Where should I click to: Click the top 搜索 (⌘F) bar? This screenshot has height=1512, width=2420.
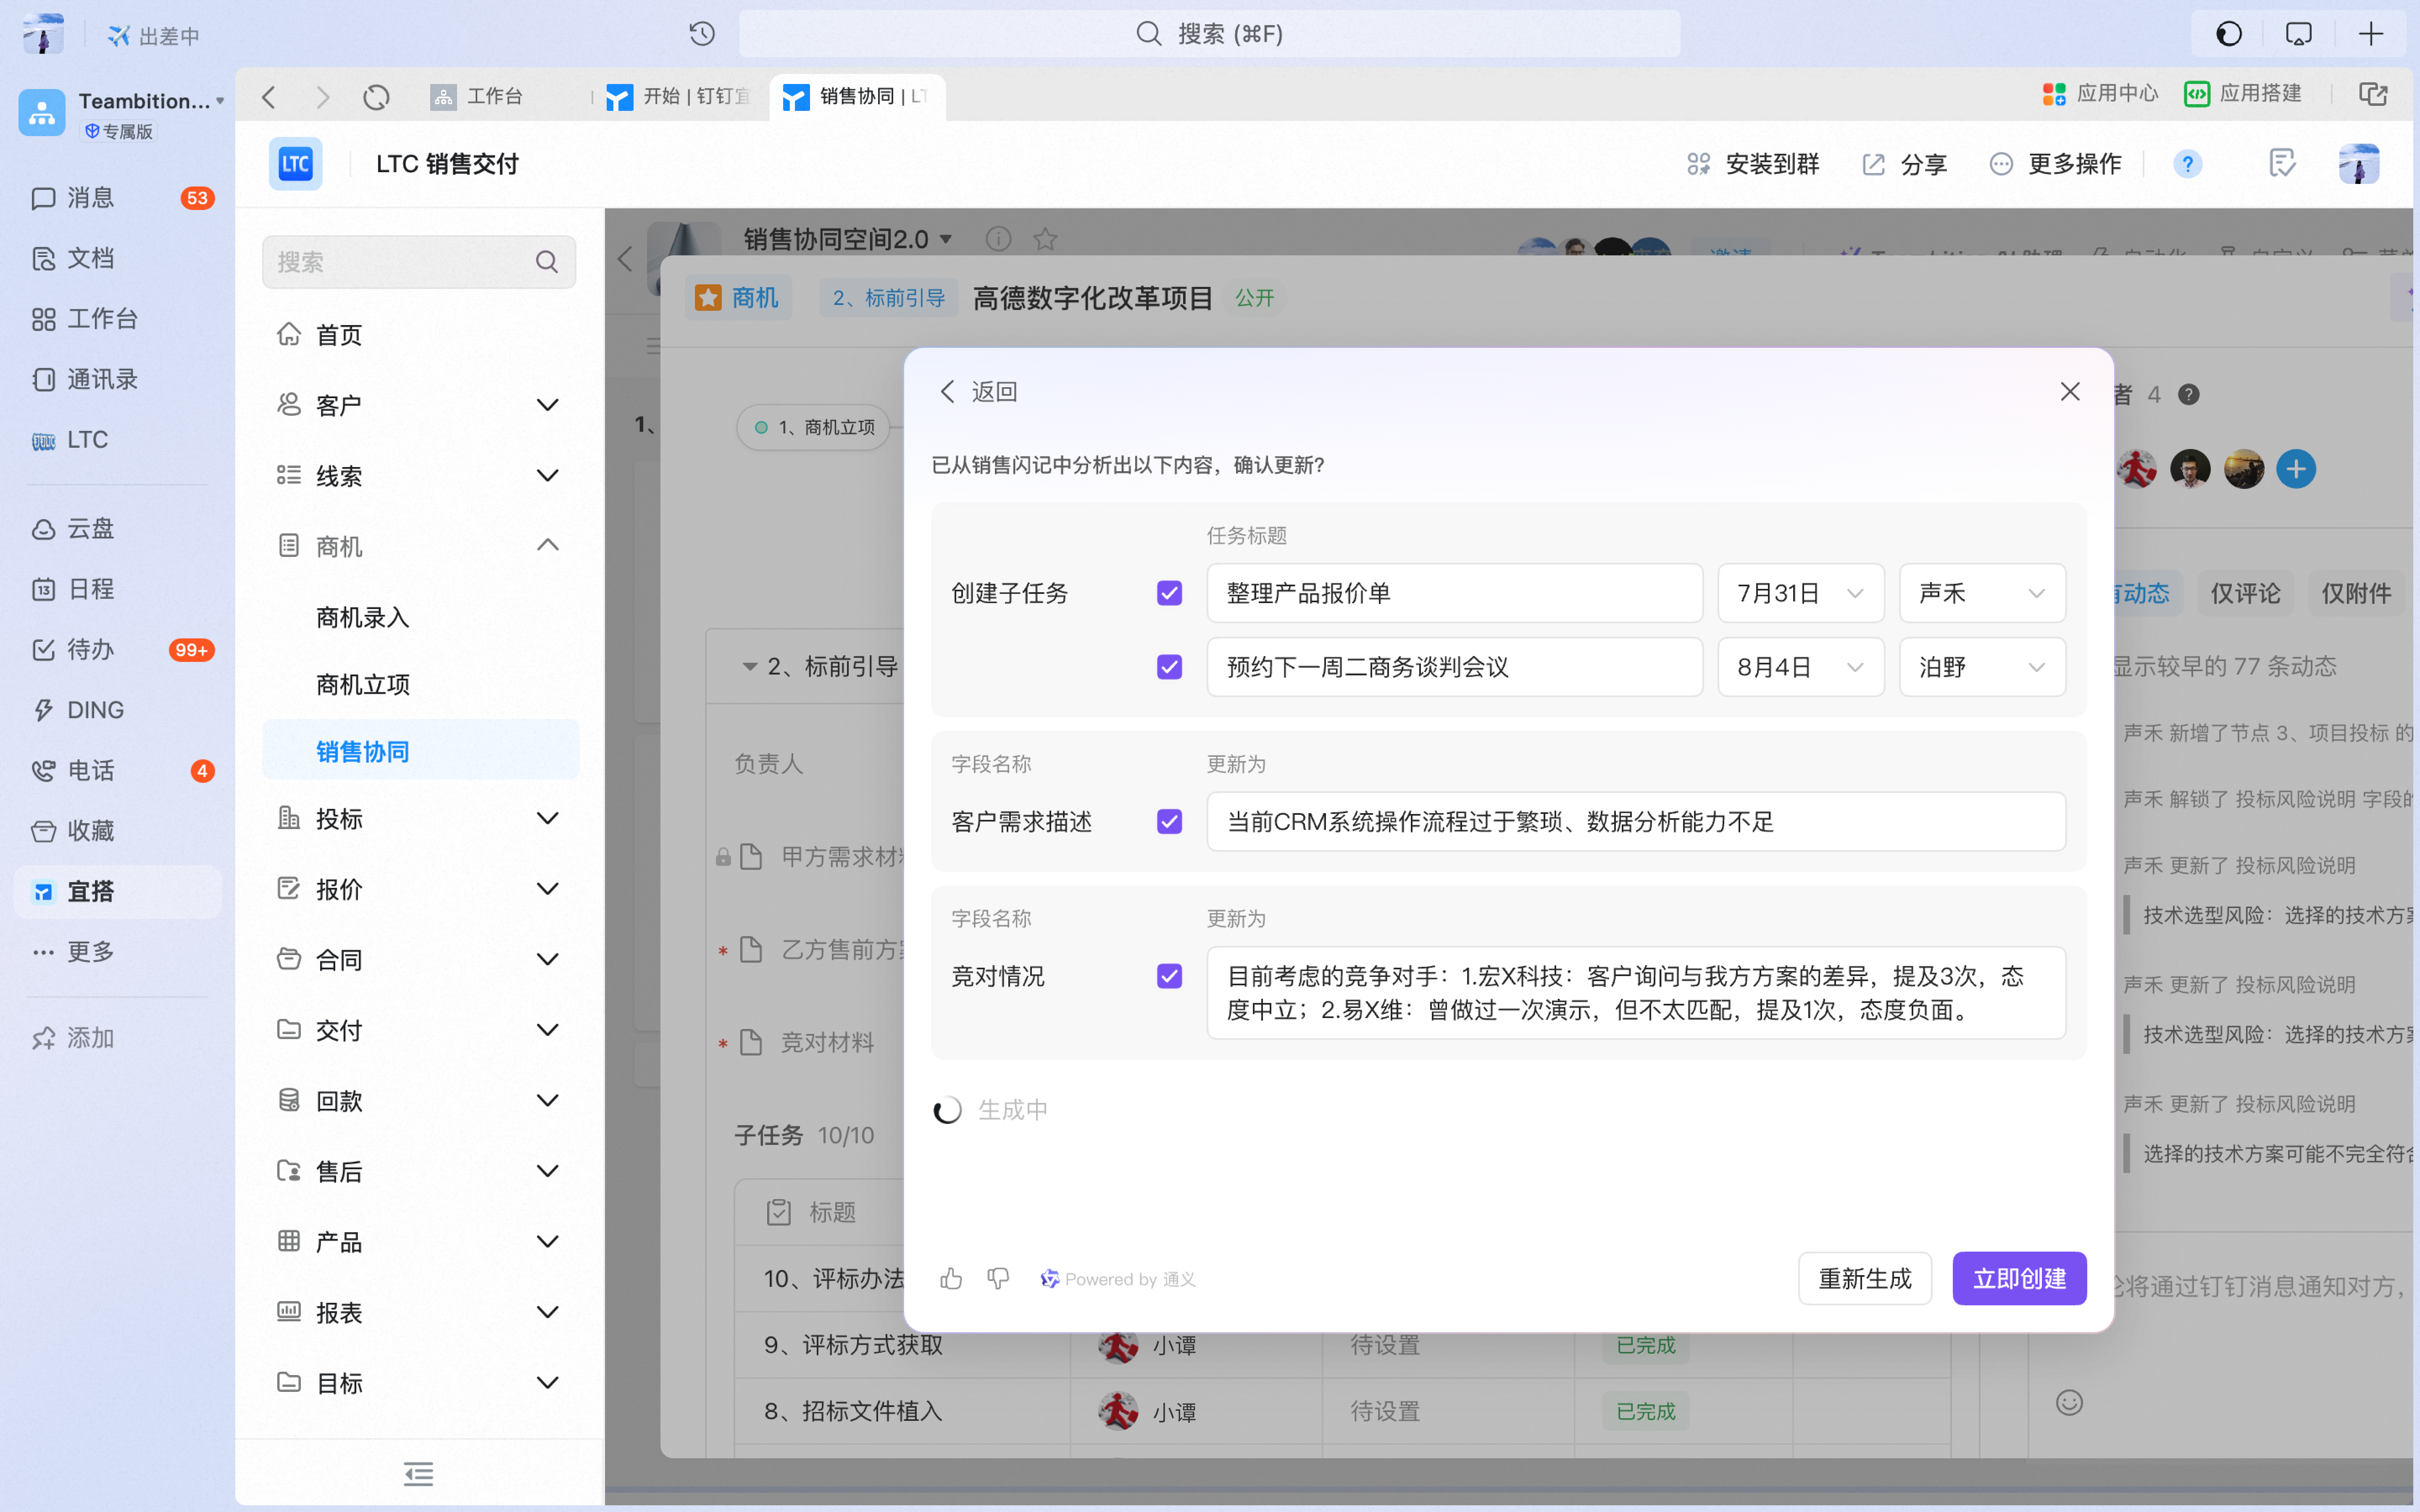point(1209,34)
